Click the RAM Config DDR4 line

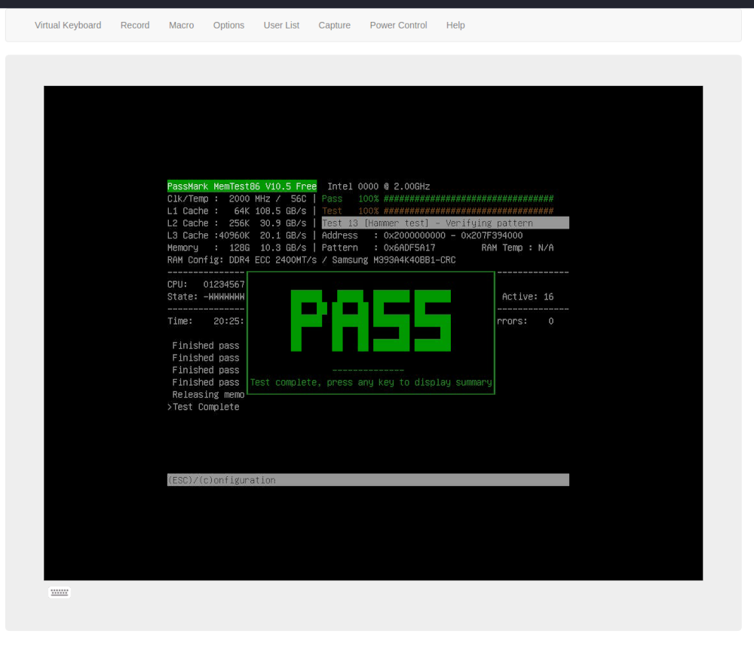[311, 260]
